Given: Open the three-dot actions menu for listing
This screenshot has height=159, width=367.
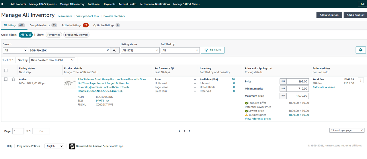Looking at the screenshot, I should [x=361, y=80].
